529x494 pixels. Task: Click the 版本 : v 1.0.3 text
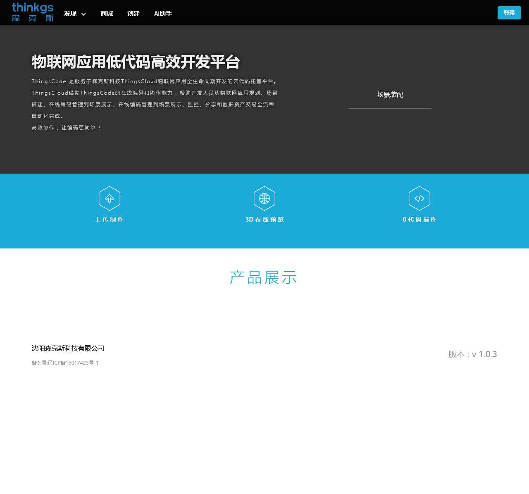click(x=473, y=354)
